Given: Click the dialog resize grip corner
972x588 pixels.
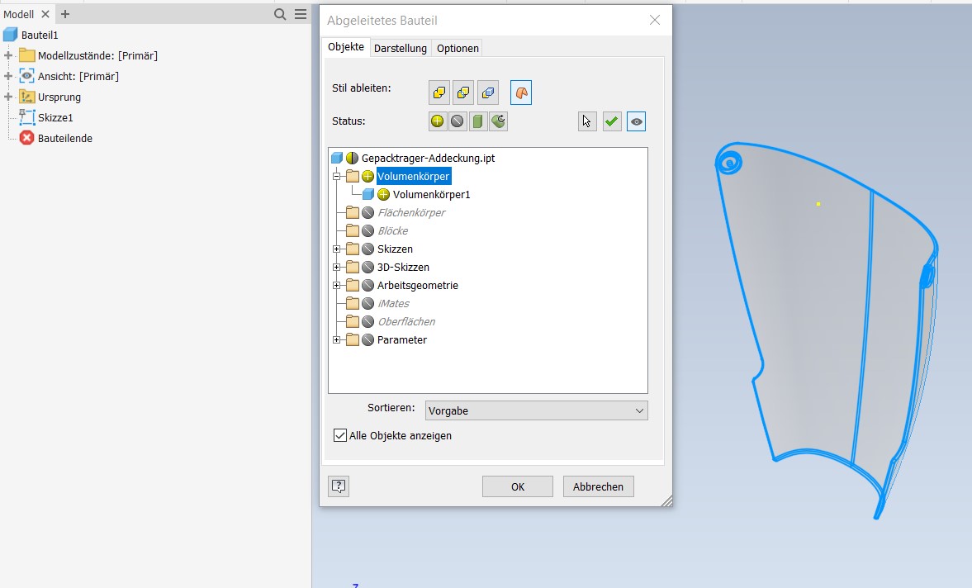Looking at the screenshot, I should [x=666, y=501].
